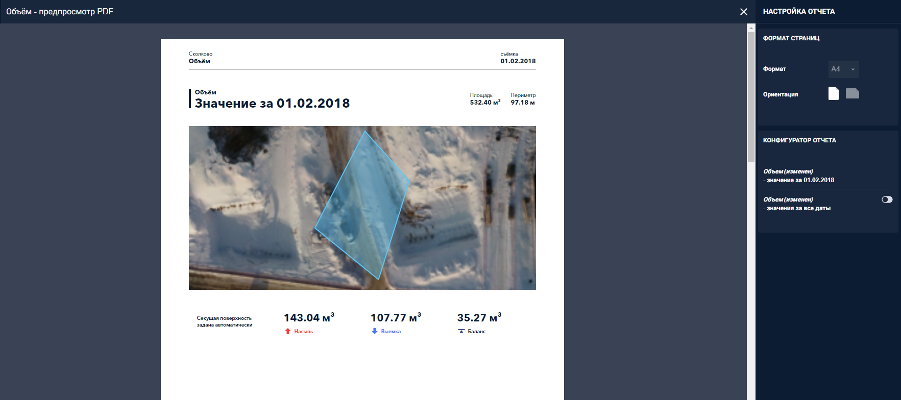Click the Периметр value 97.18 м

(523, 103)
